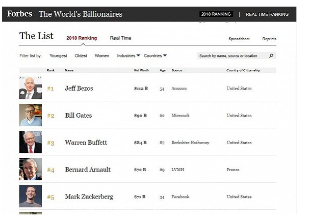Focus the search by name field
The height and width of the screenshot is (221, 310).
[231, 56]
